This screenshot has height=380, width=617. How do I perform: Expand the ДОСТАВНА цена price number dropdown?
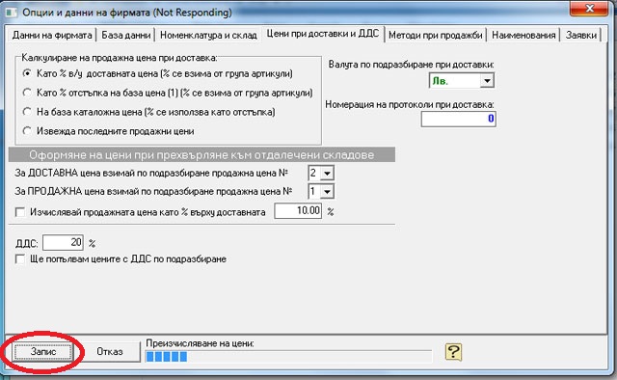327,173
